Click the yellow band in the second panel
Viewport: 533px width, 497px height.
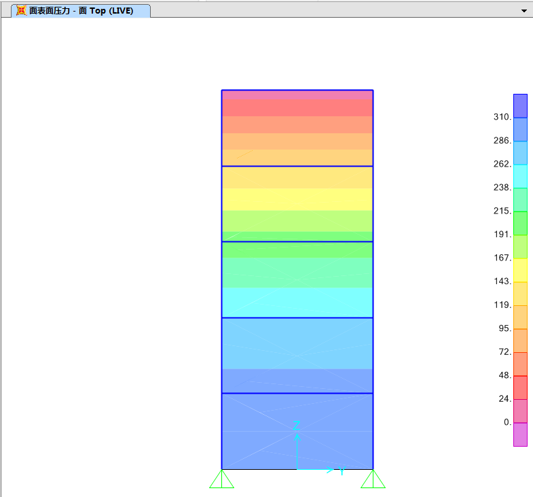click(297, 199)
